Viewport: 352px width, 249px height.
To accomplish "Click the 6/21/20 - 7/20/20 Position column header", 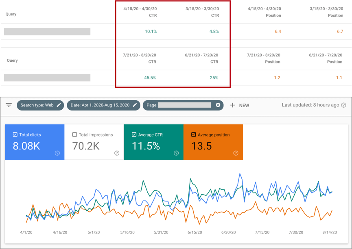I will pos(326,58).
